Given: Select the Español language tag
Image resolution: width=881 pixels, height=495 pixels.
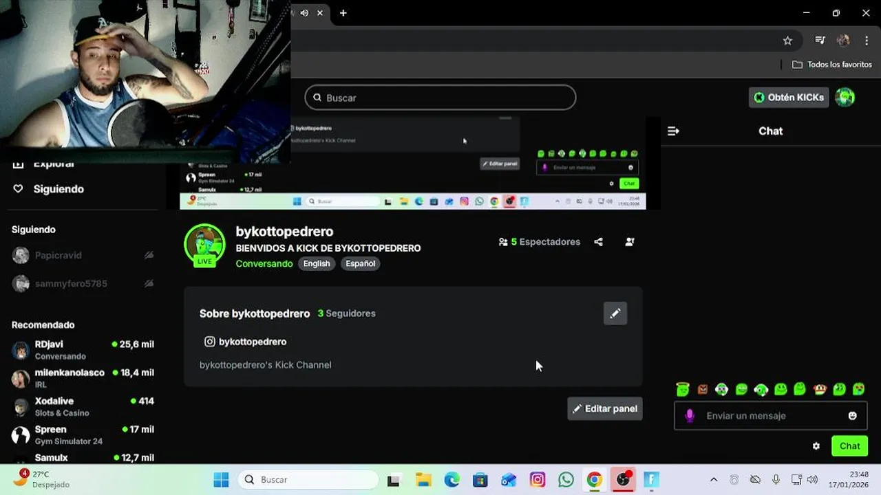Looking at the screenshot, I should 360,263.
